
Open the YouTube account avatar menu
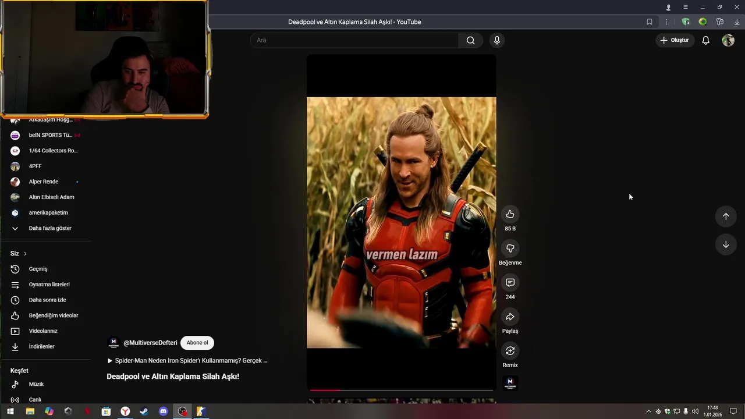tap(728, 40)
